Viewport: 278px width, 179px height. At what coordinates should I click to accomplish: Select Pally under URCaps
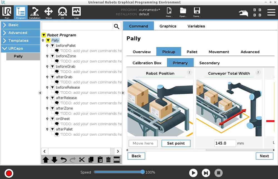[23, 56]
